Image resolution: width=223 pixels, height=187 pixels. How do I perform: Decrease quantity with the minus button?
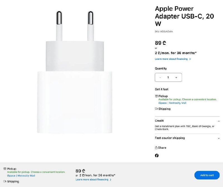click(x=160, y=77)
